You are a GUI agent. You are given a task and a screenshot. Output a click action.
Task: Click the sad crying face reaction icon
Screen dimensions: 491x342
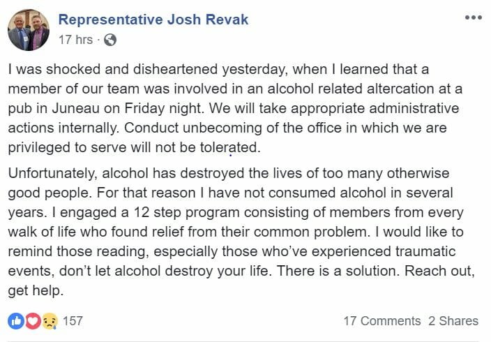click(x=50, y=321)
